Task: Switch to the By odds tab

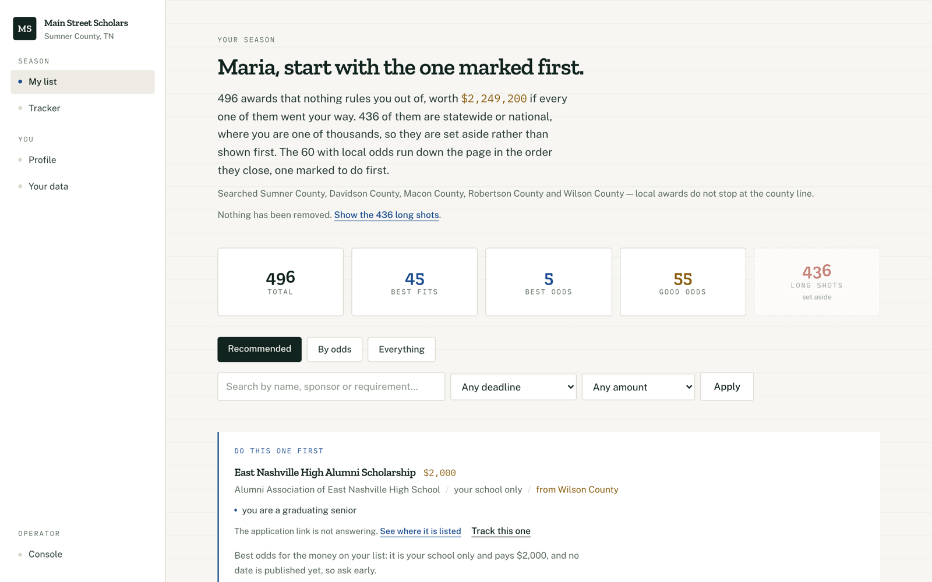Action: pyautogui.click(x=334, y=349)
